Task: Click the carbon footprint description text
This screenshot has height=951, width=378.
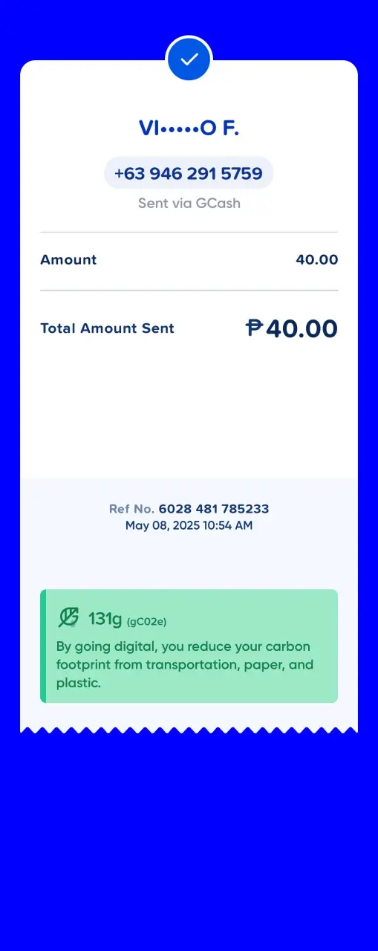Action: [184, 664]
